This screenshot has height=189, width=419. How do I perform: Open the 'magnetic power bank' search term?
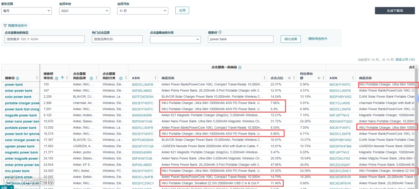click(21, 152)
